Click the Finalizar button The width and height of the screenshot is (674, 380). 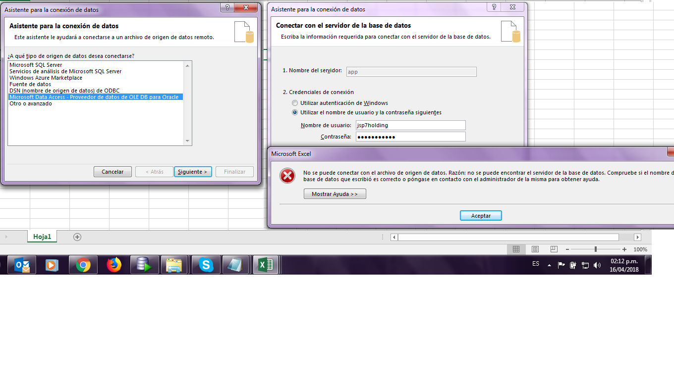click(235, 172)
